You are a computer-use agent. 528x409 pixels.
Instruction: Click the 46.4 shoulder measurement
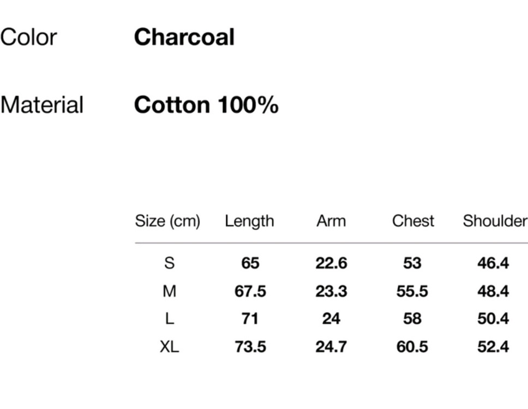click(493, 263)
